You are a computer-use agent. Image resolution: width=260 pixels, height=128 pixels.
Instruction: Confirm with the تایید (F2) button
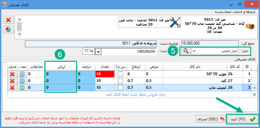[x=242, y=119]
